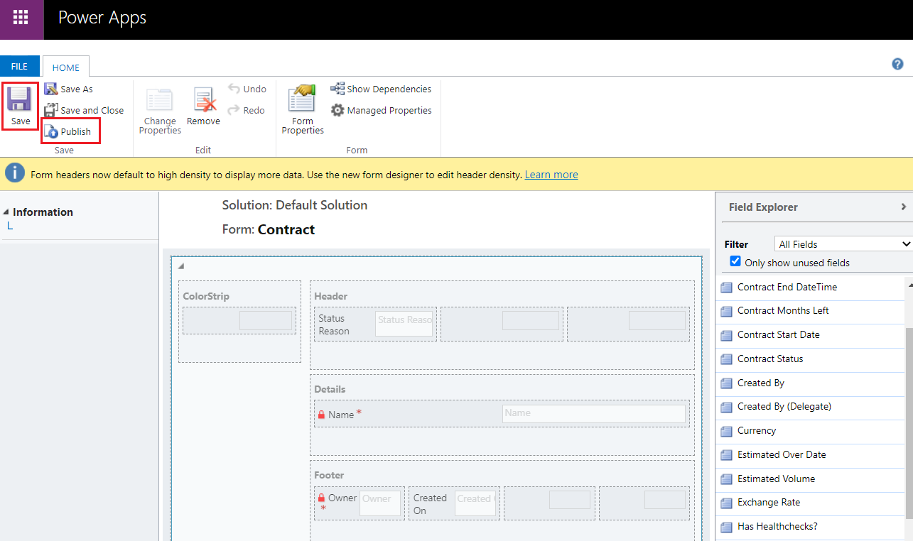Open the All Fields filter dropdown
The width and height of the screenshot is (913, 541).
point(843,244)
